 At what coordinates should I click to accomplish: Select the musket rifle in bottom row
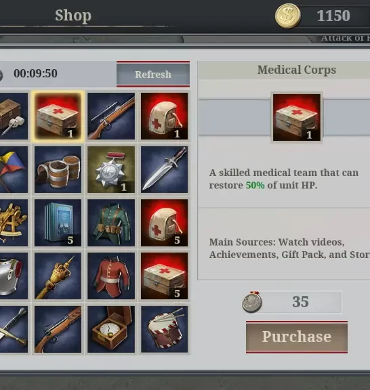[x=58, y=329]
